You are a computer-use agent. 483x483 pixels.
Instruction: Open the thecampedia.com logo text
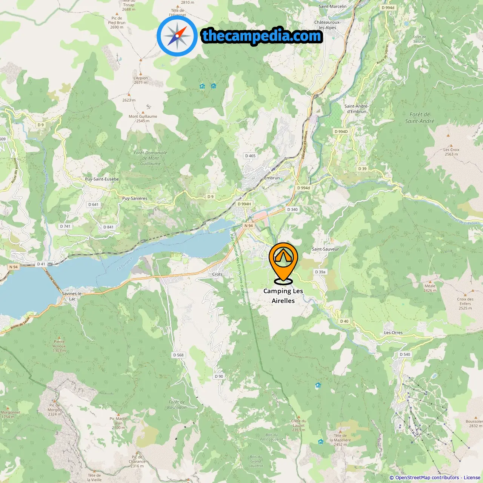262,36
